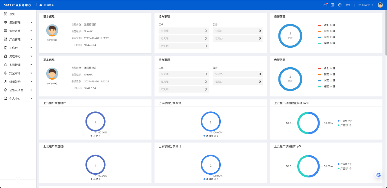Expand the 资源管理 menu arrow
This screenshot has height=188, width=387.
pos(31,22)
